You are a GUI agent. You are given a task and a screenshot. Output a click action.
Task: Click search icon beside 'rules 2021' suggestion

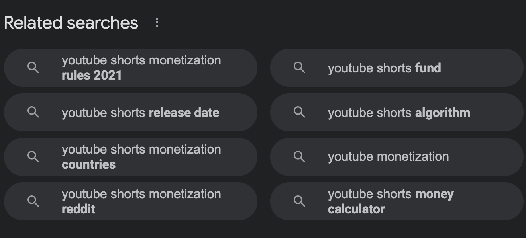[33, 68]
